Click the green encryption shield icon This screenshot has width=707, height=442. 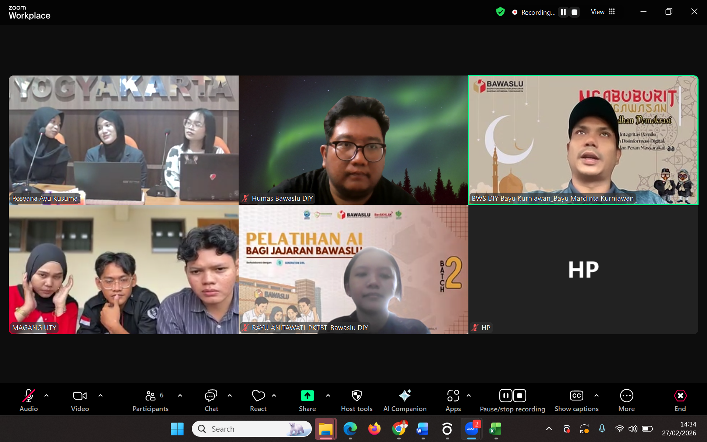tap(500, 12)
